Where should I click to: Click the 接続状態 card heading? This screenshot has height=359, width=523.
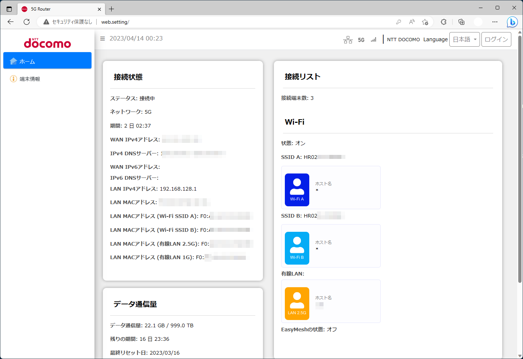click(x=128, y=77)
